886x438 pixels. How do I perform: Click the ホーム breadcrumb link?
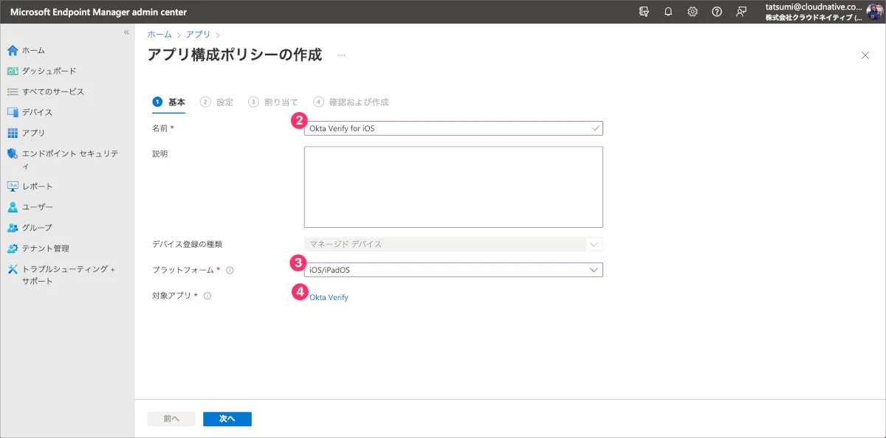click(x=159, y=34)
